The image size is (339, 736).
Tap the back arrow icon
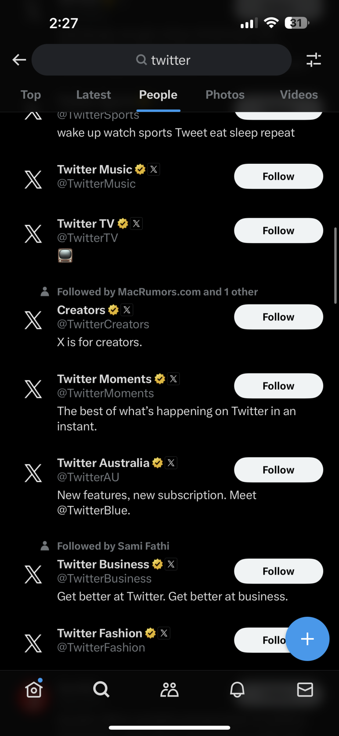[x=19, y=60]
